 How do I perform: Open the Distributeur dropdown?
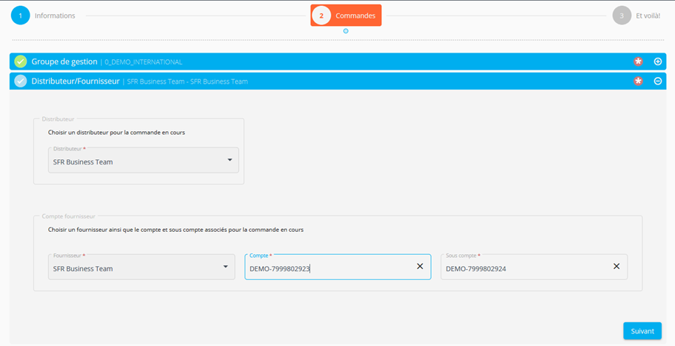click(229, 160)
